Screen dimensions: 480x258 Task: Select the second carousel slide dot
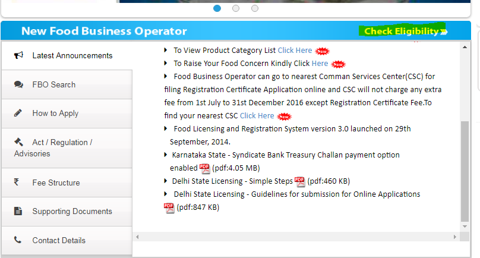tap(236, 8)
